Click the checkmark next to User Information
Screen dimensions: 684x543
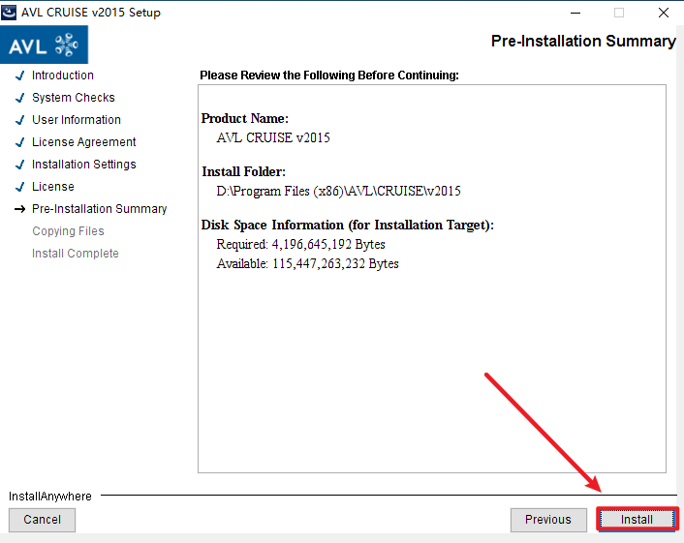[19, 120]
